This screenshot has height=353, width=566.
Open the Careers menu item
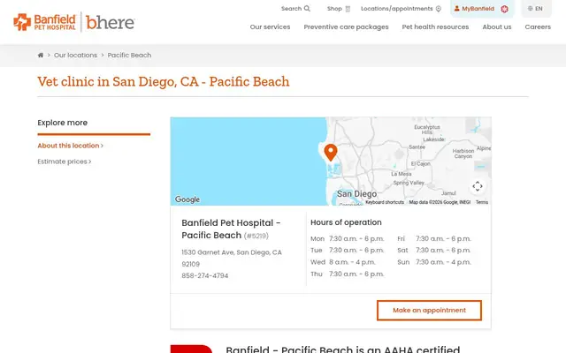coord(538,27)
